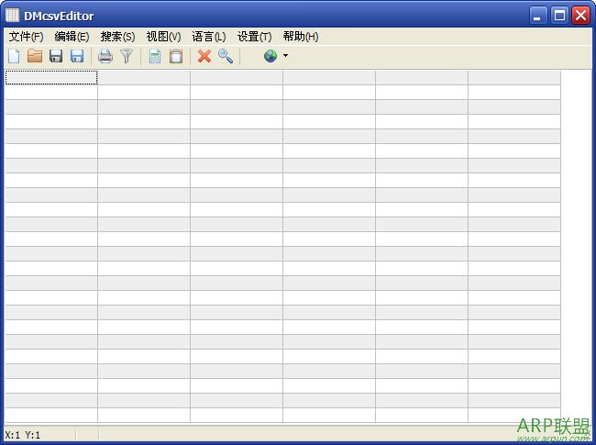Copy using the green sheet icon

click(x=155, y=56)
